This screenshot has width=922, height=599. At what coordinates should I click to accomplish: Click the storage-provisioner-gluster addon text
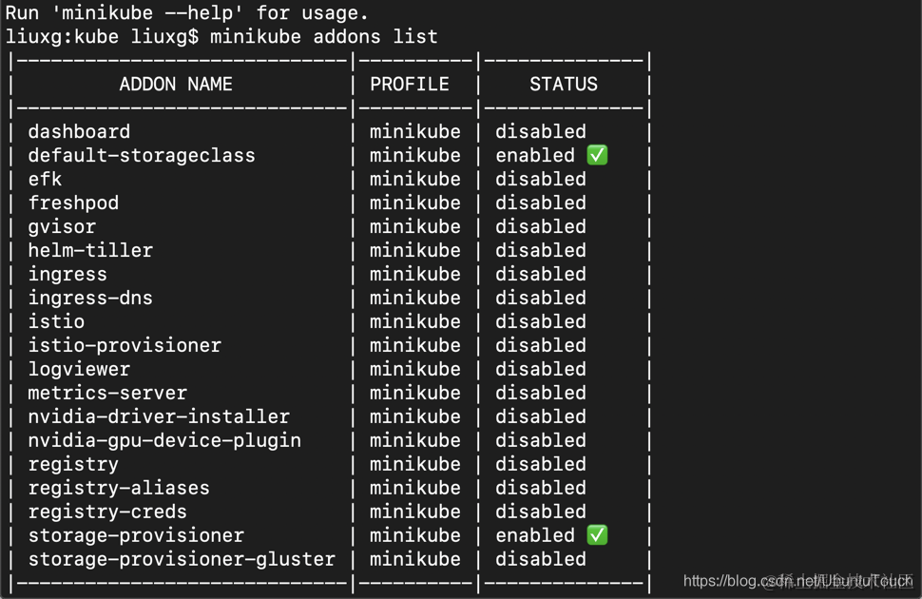182,560
